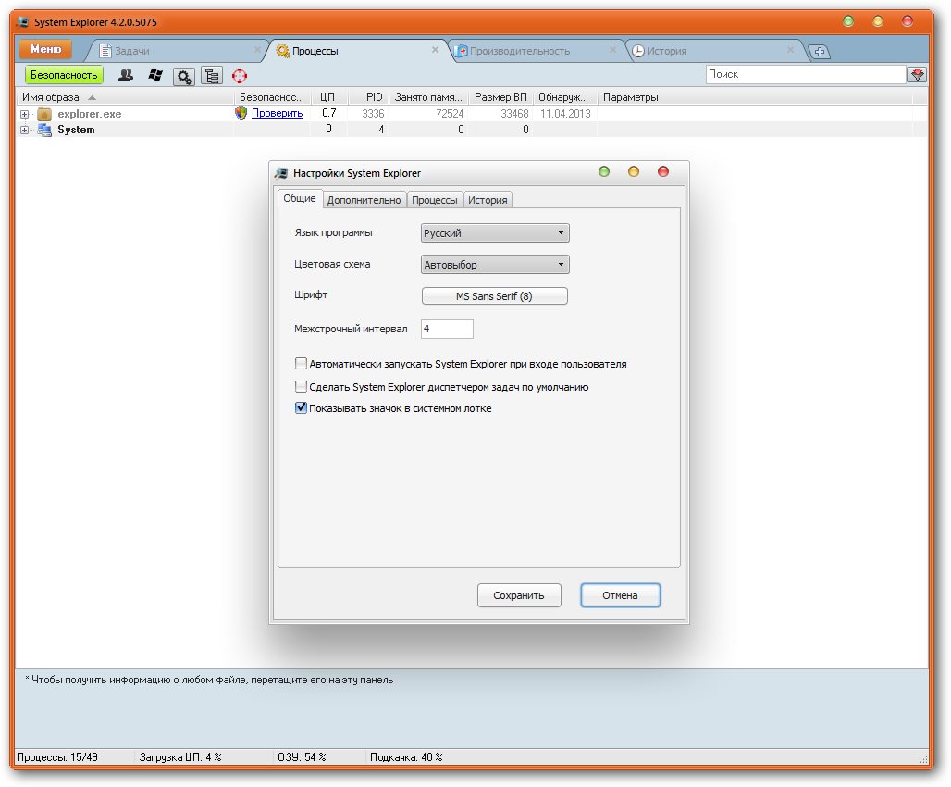Viewport: 951px width, 787px height.
Task: Click the red arrow beside search box
Action: click(917, 74)
